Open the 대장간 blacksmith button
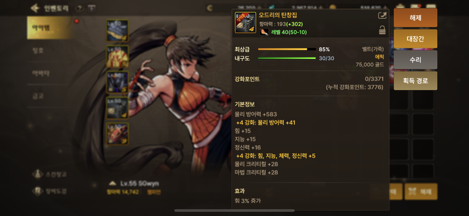The image size is (469, 216). pos(415,39)
